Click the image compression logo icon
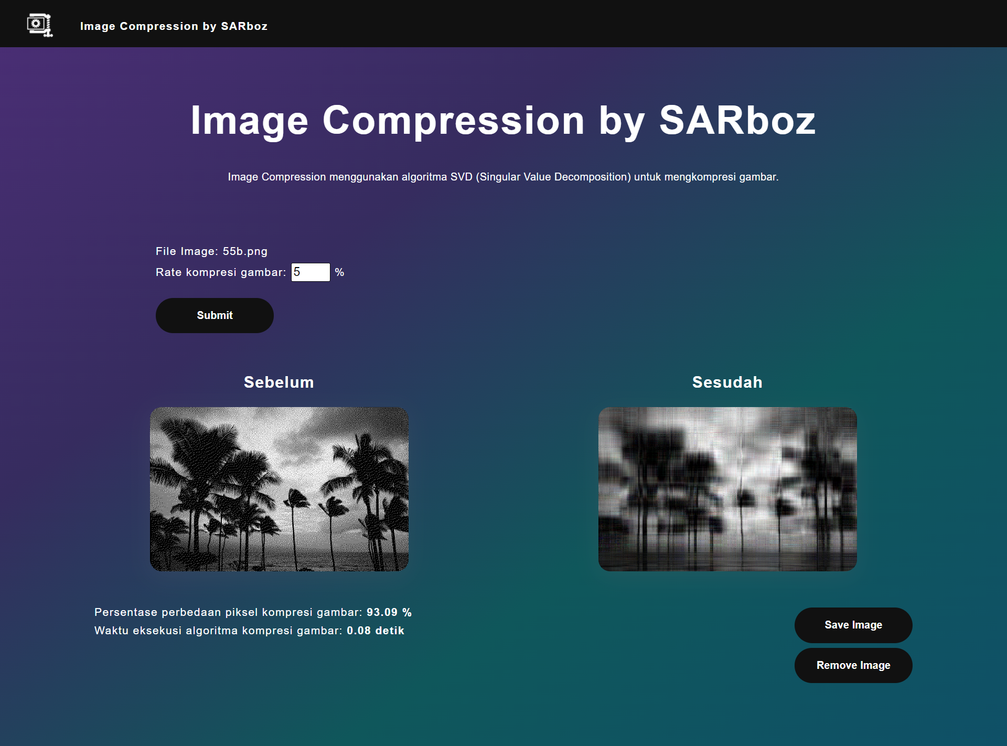This screenshot has width=1007, height=746. 39,25
